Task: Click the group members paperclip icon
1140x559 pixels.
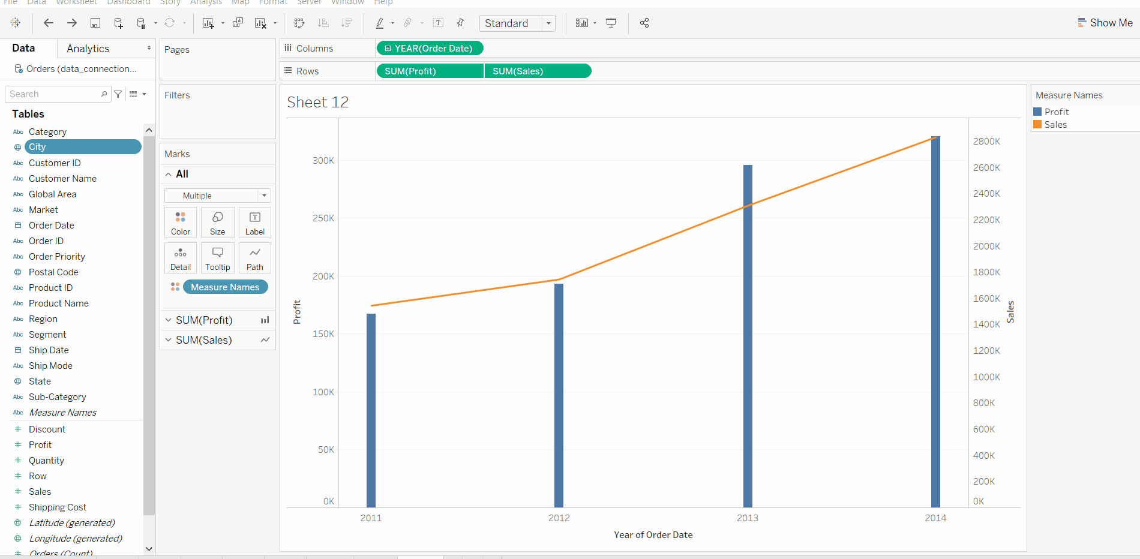Action: pos(407,23)
